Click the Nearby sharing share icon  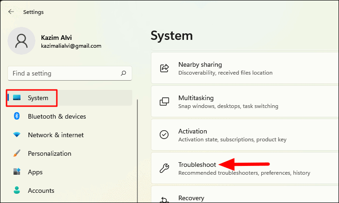click(164, 68)
